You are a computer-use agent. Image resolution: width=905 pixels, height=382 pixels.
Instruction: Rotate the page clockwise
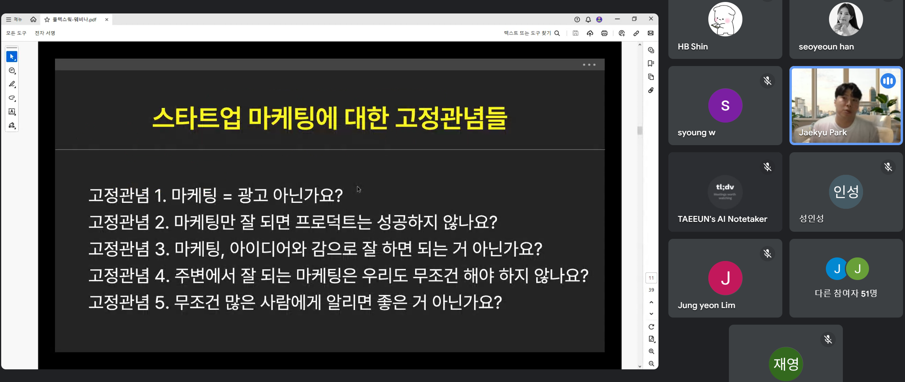tap(651, 327)
